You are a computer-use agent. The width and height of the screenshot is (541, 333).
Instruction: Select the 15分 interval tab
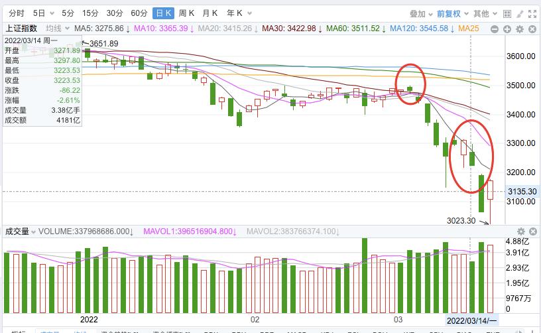coord(90,13)
